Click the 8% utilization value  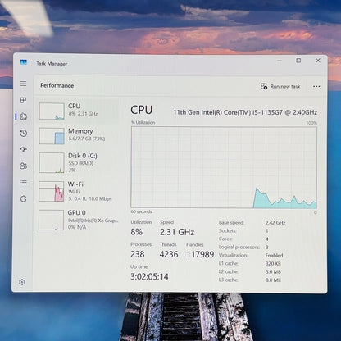point(136,232)
